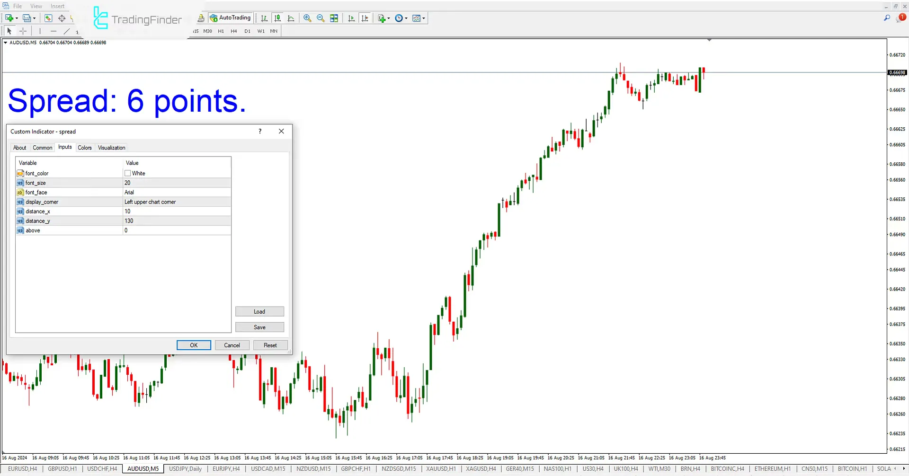Select the bar chart icon
This screenshot has height=476, width=909.
click(x=264, y=18)
